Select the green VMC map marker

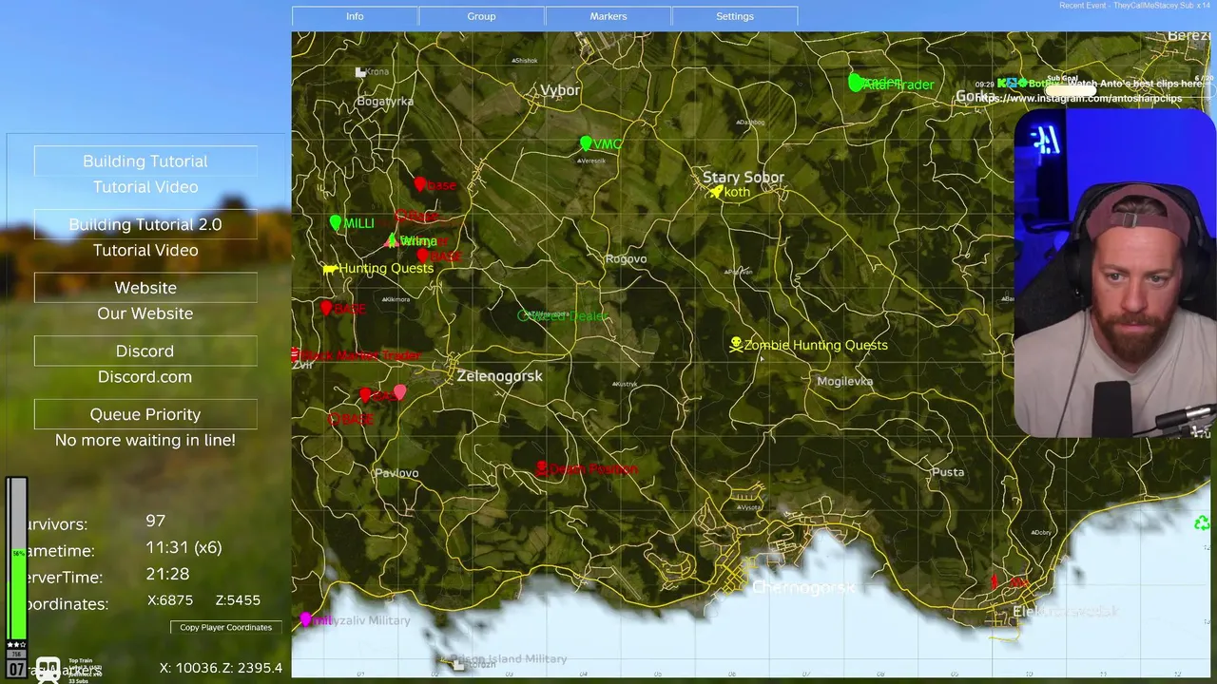586,143
